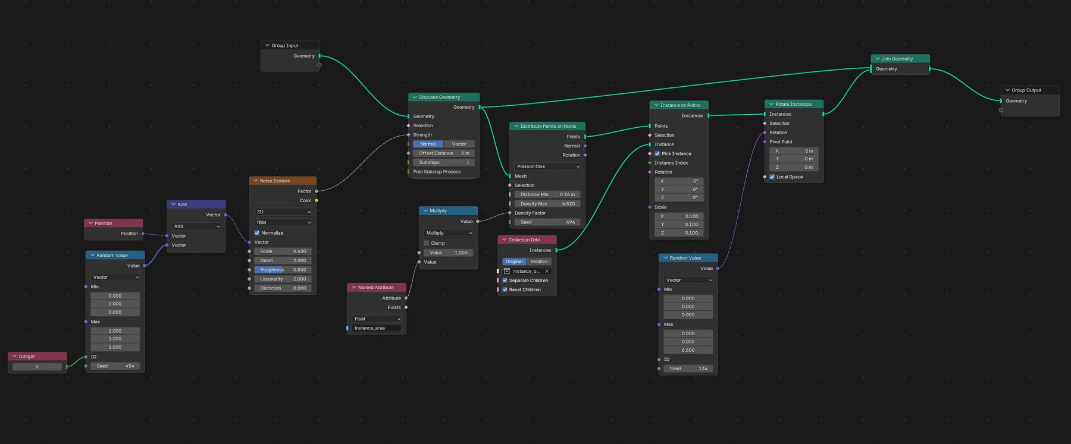Click the Integer node value field
Screen dimensions: 1071x444
[x=37, y=367]
